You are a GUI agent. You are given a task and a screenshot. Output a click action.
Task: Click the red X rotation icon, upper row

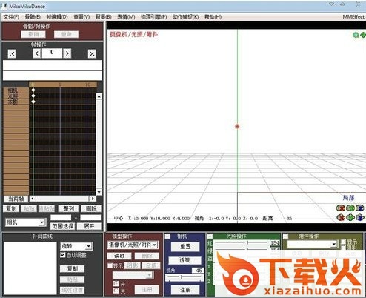tap(341, 208)
